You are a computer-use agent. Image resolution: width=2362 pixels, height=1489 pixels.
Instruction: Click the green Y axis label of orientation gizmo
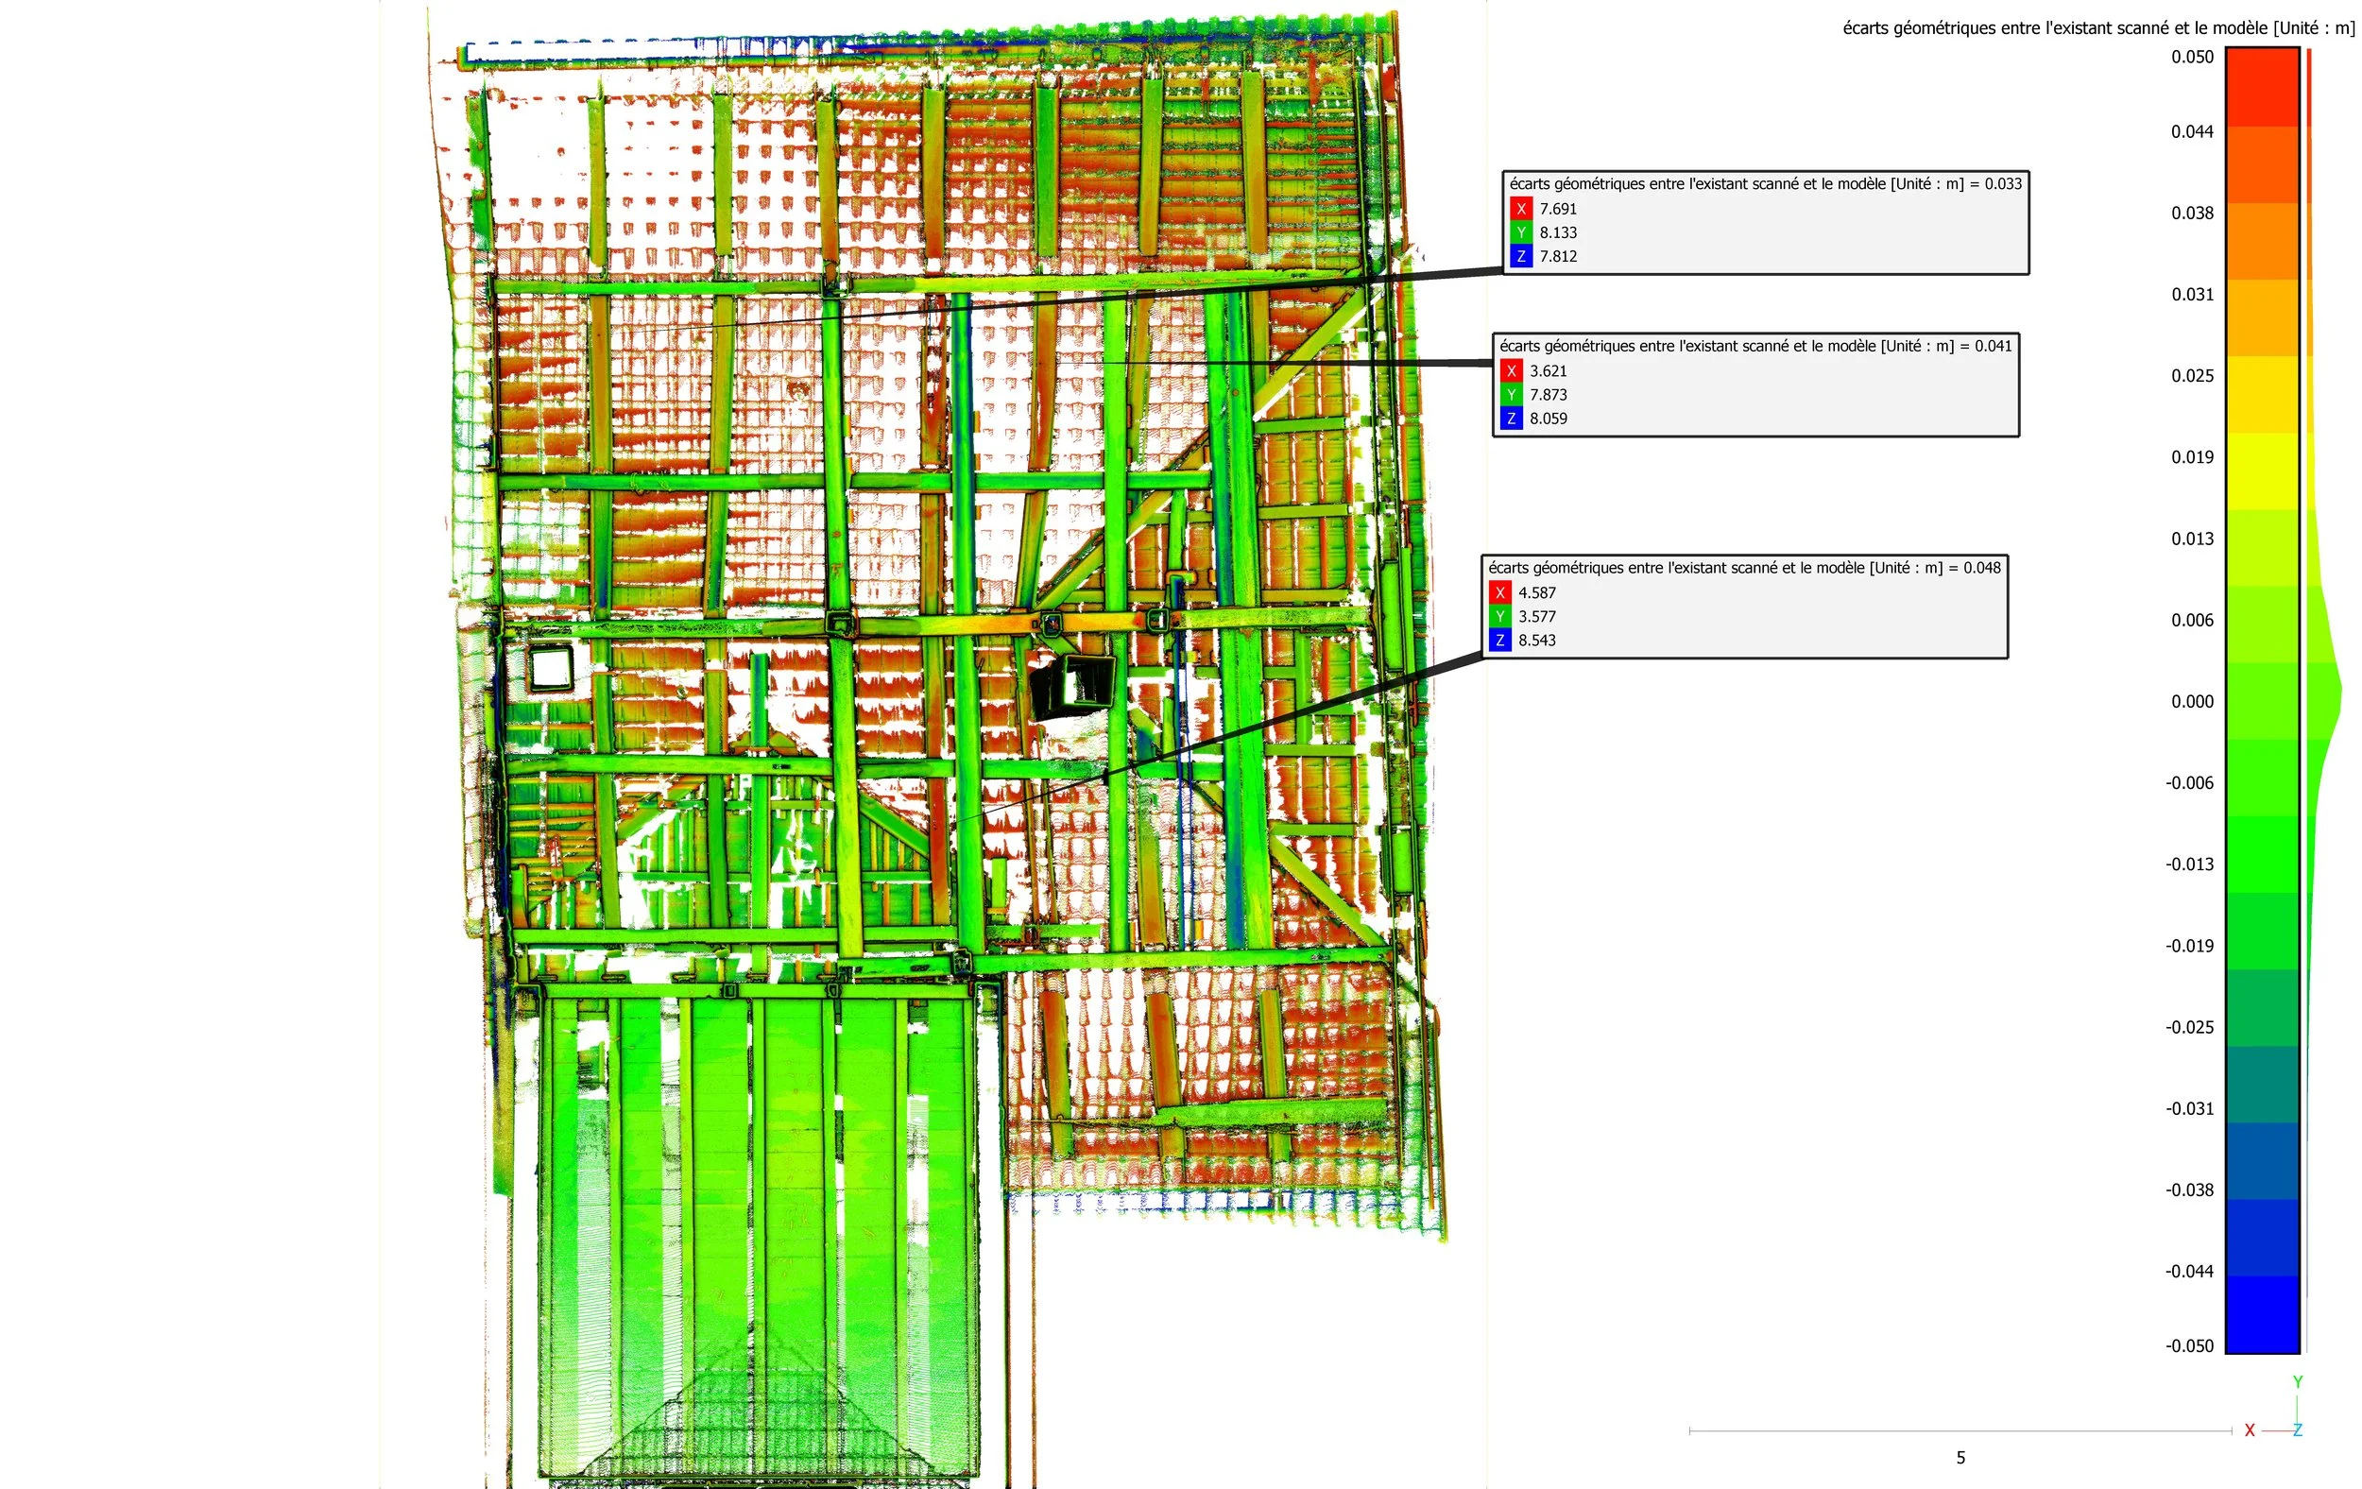2297,1382
